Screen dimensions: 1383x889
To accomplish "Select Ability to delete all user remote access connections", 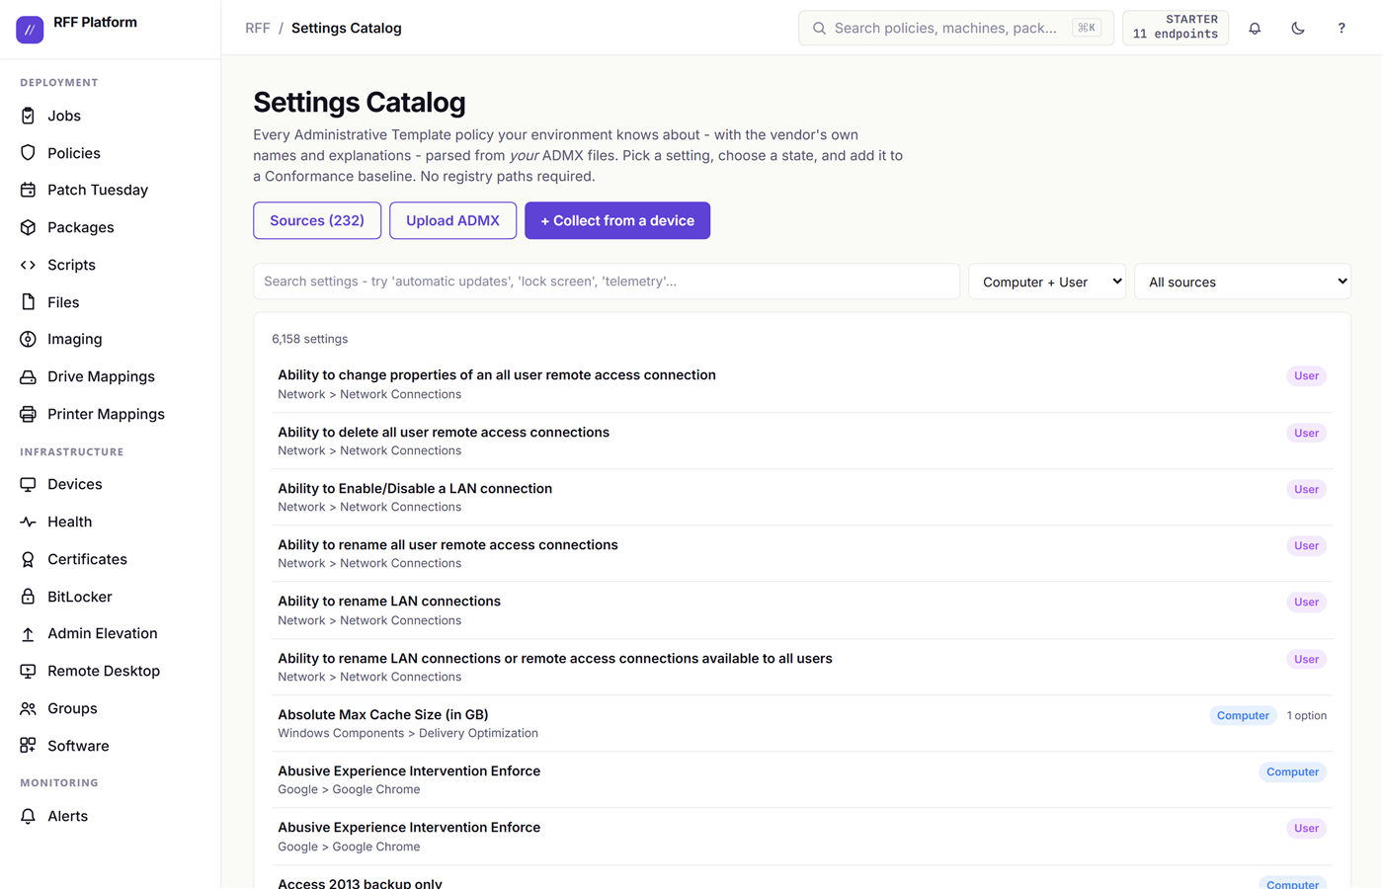I will pyautogui.click(x=802, y=441).
